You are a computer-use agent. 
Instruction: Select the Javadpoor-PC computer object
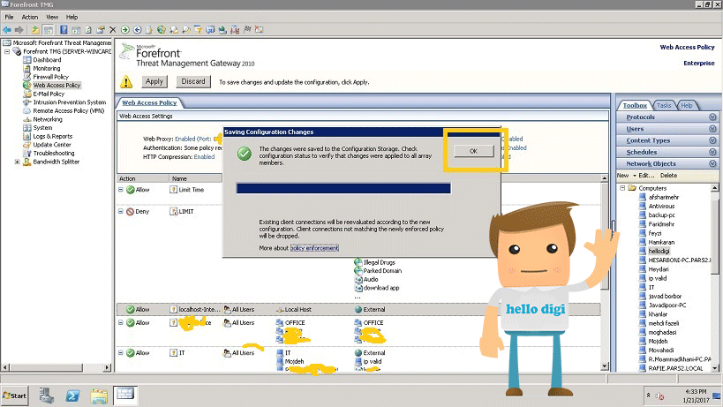667,305
